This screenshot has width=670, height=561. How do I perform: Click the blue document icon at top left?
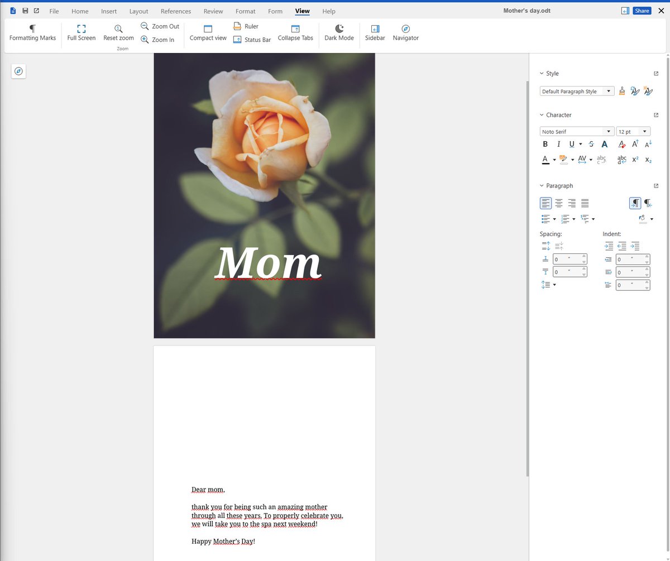13,11
